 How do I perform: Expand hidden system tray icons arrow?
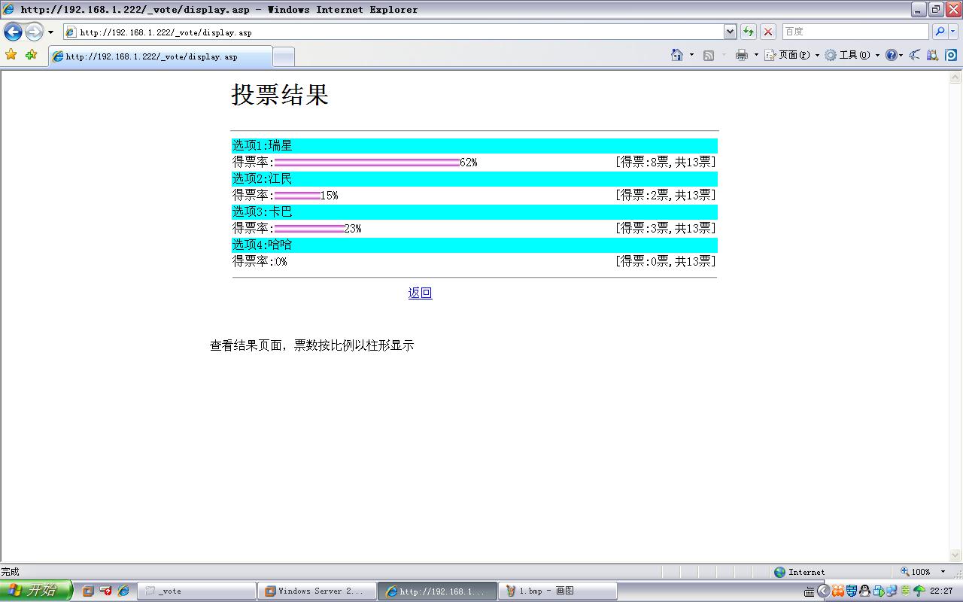(823, 591)
